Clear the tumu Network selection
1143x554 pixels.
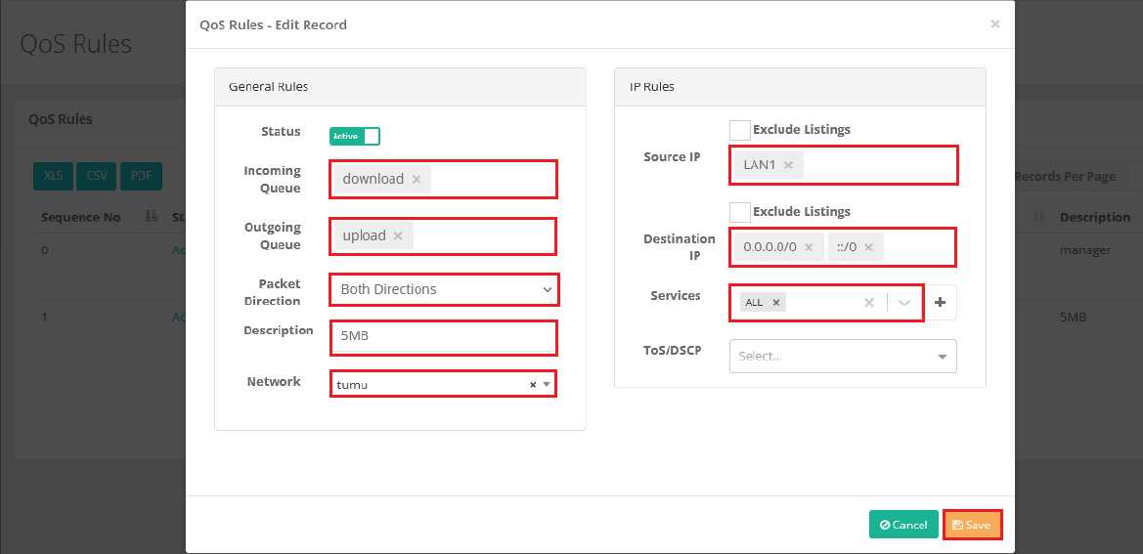(533, 385)
